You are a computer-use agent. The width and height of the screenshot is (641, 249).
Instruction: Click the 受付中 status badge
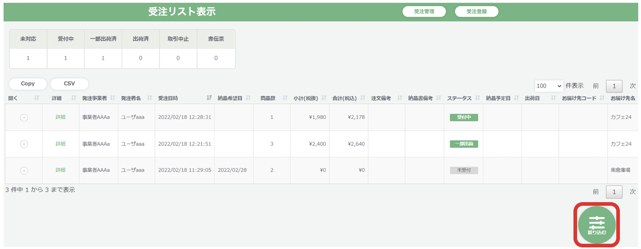click(x=464, y=117)
